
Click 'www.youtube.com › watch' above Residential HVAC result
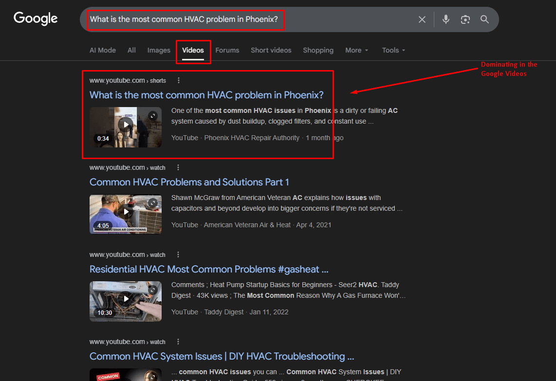pos(127,255)
